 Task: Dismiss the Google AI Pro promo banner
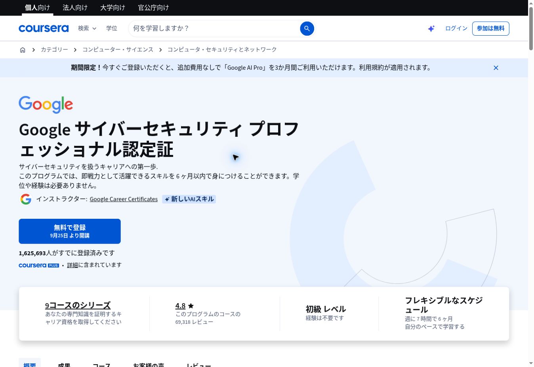(x=496, y=68)
